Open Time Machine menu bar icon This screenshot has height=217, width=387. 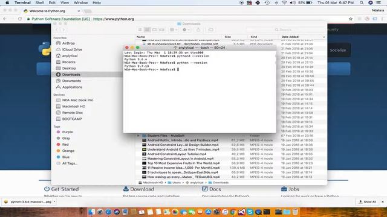267,2
